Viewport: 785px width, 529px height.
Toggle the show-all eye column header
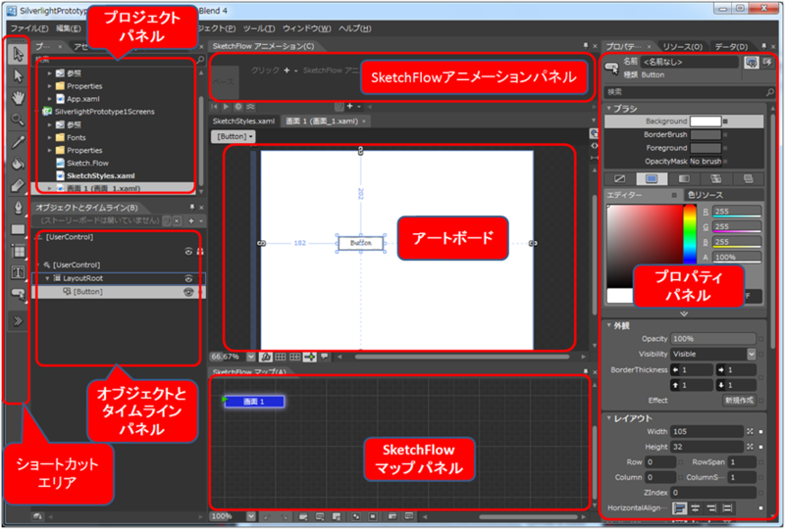point(188,252)
